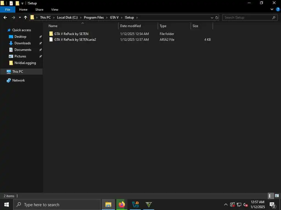Show hidden system tray icons
The height and width of the screenshot is (210, 281).
coord(226,205)
